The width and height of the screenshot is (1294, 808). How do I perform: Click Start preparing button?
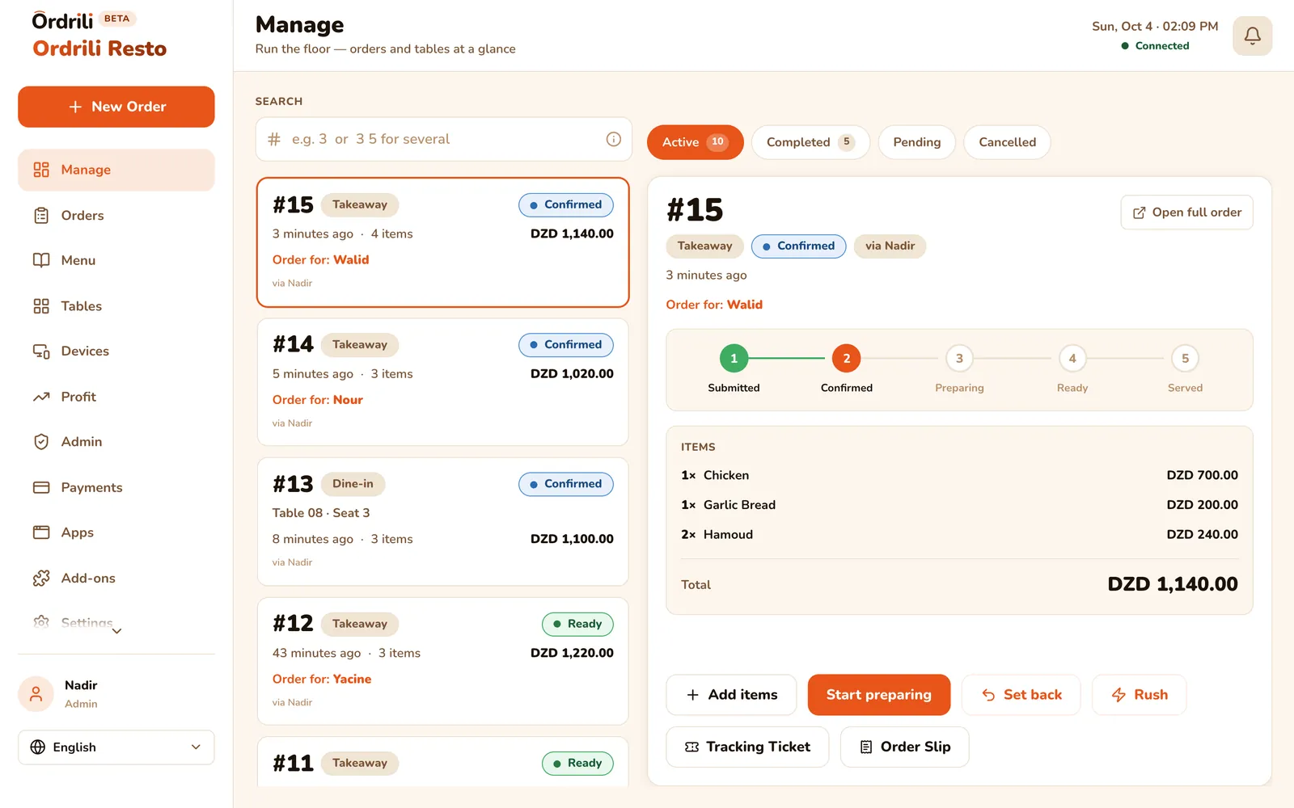[x=879, y=695]
